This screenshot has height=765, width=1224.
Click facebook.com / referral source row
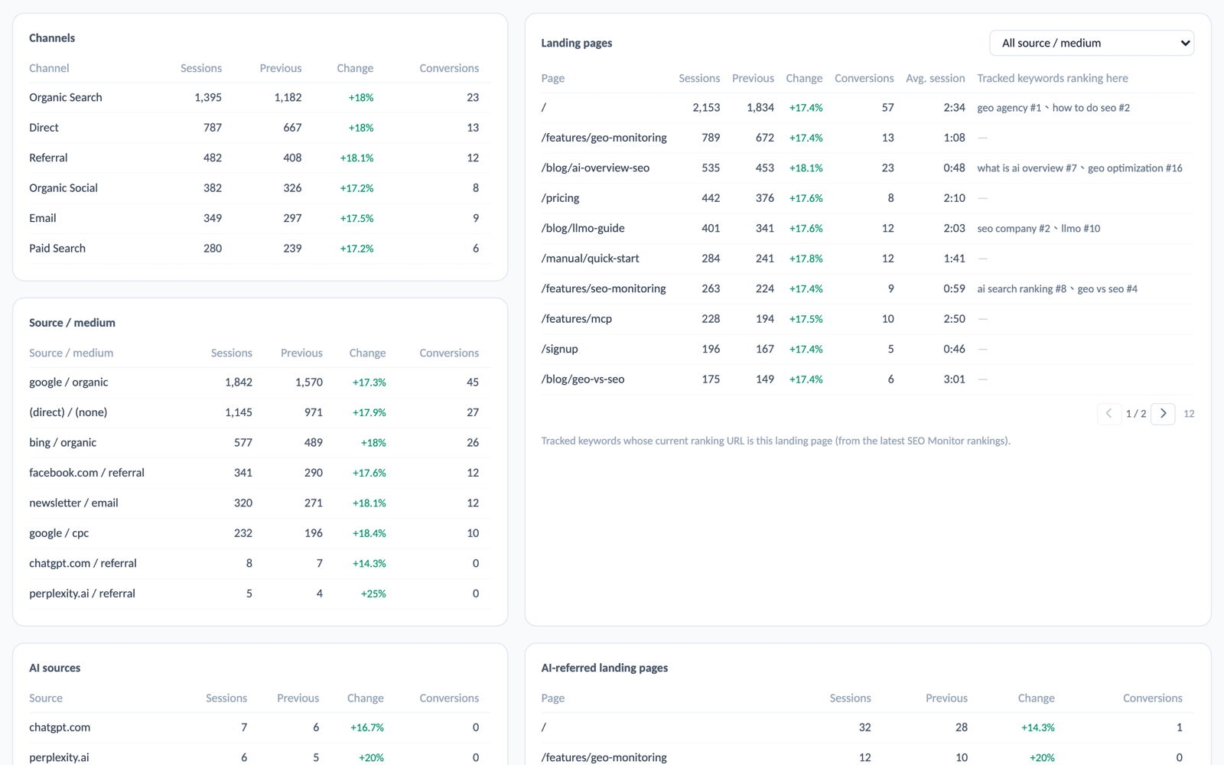[260, 473]
